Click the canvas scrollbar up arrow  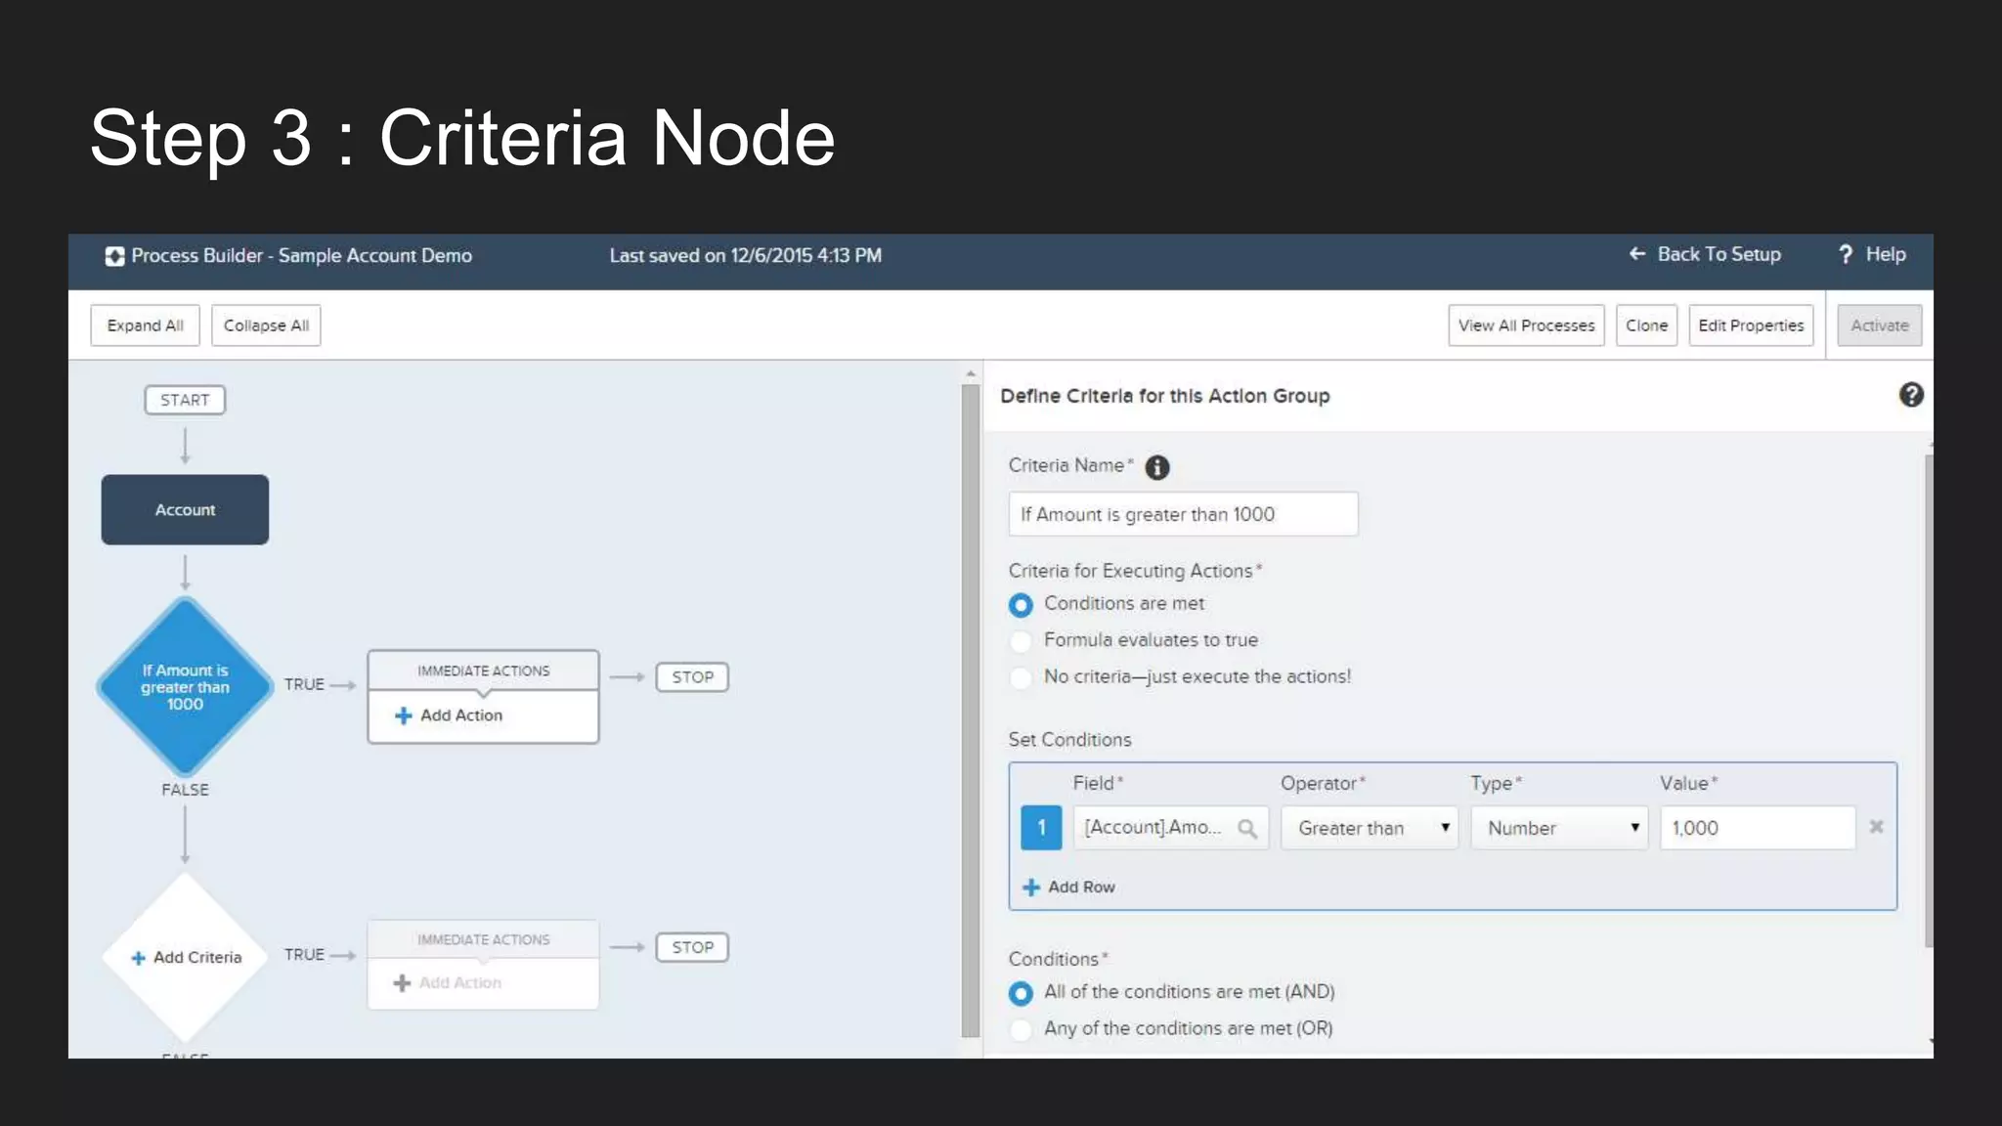971,374
